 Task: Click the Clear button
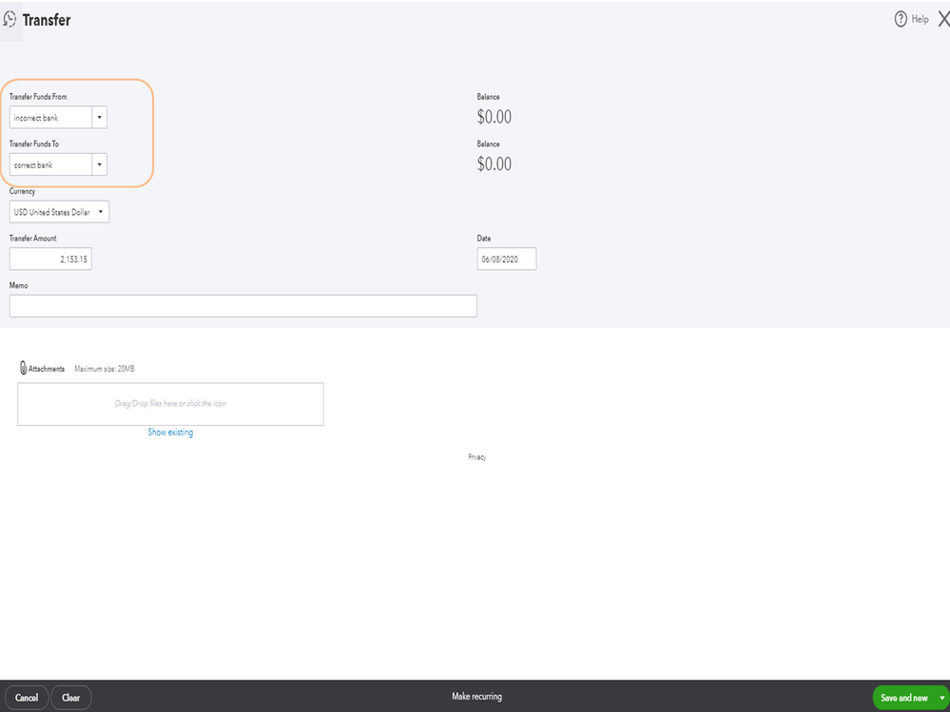71,698
